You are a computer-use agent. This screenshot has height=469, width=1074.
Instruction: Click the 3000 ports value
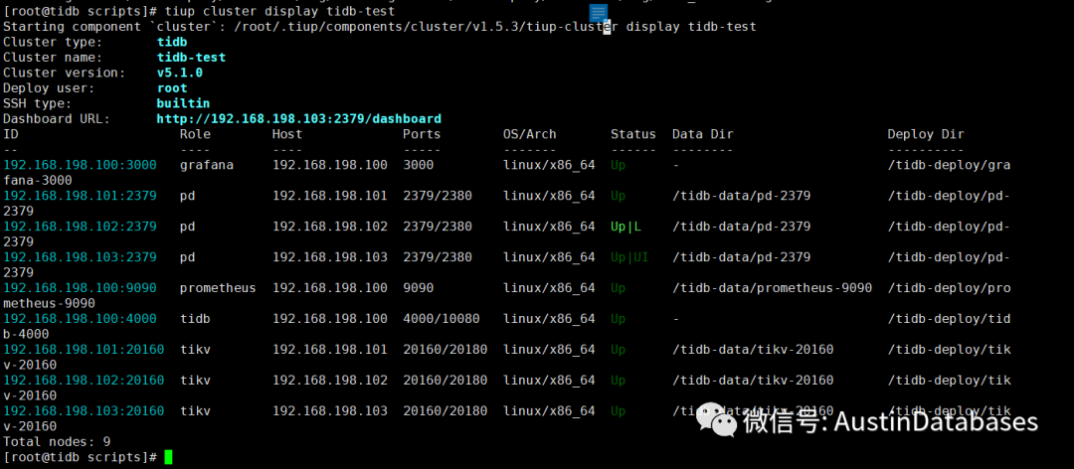418,165
